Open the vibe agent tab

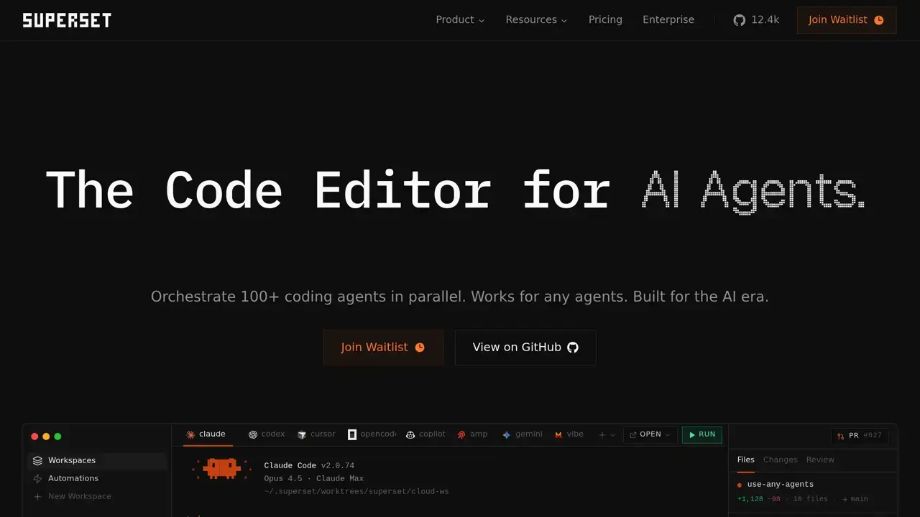pos(569,434)
